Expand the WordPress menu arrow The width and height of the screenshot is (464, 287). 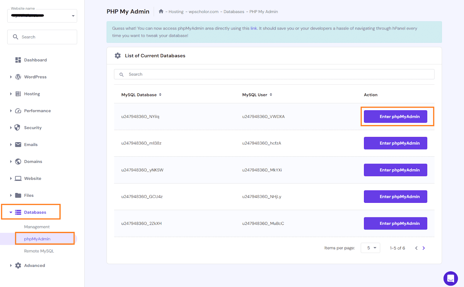click(11, 77)
